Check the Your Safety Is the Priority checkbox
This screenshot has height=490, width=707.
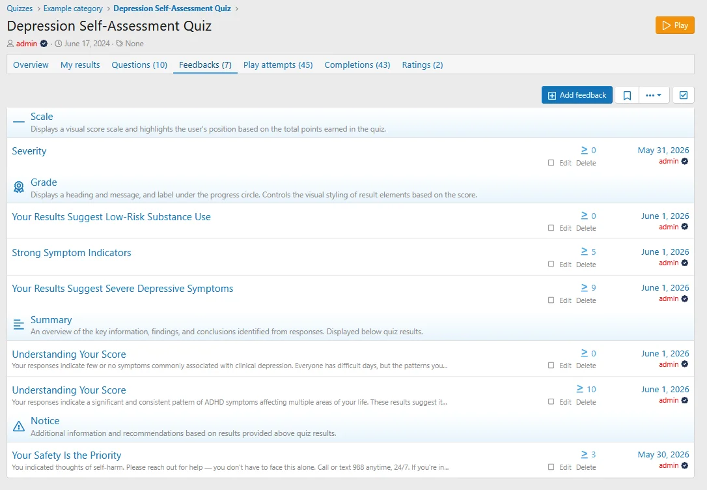click(551, 467)
